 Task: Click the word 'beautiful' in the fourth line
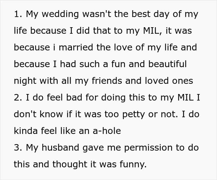click(x=167, y=64)
